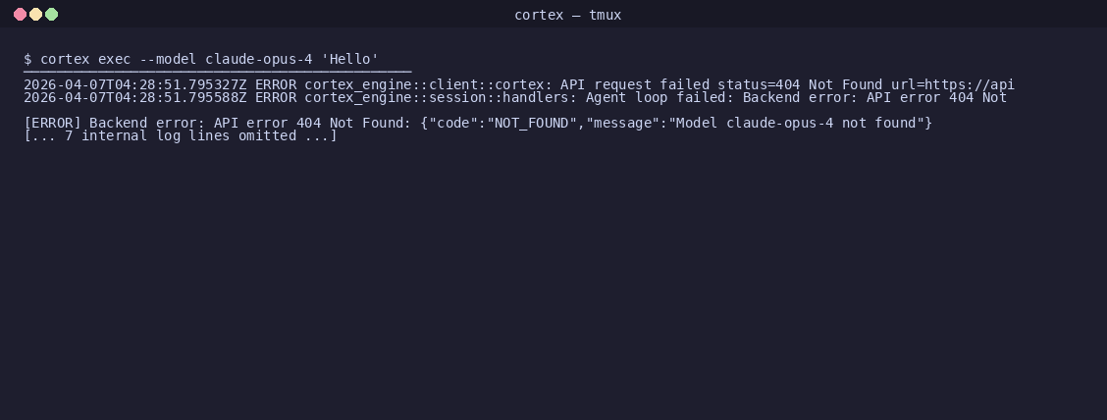
Task: Expand '7 internal log lines omitted' line
Action: pos(181,135)
